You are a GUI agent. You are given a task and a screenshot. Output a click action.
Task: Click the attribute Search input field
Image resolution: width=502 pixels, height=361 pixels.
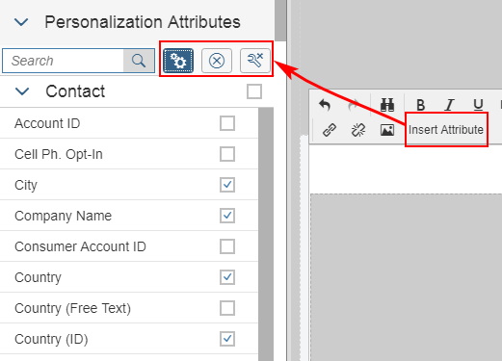[x=63, y=61]
